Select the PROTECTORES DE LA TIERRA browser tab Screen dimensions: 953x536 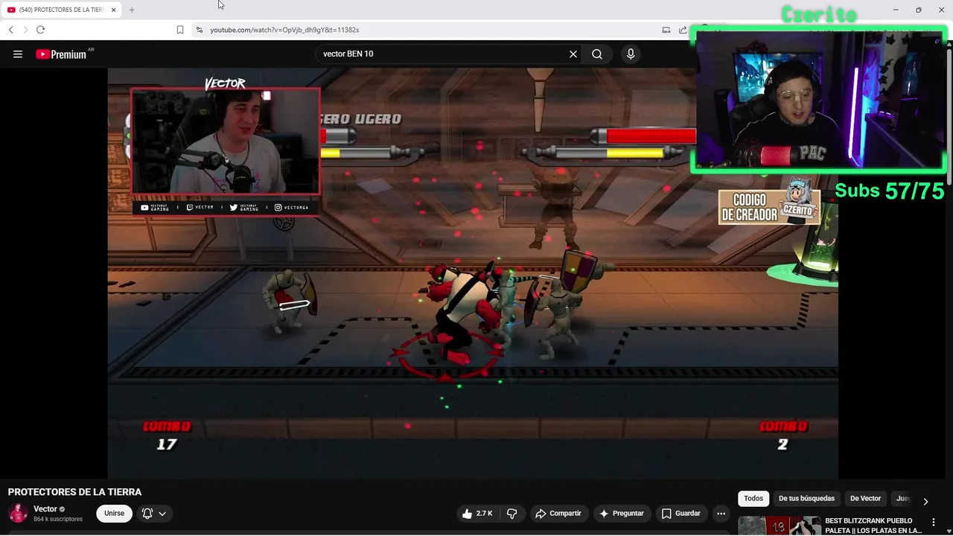[x=61, y=10]
